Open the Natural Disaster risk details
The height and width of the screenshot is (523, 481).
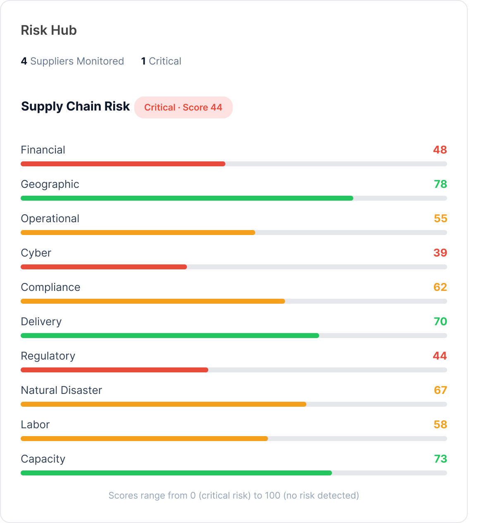tap(61, 390)
